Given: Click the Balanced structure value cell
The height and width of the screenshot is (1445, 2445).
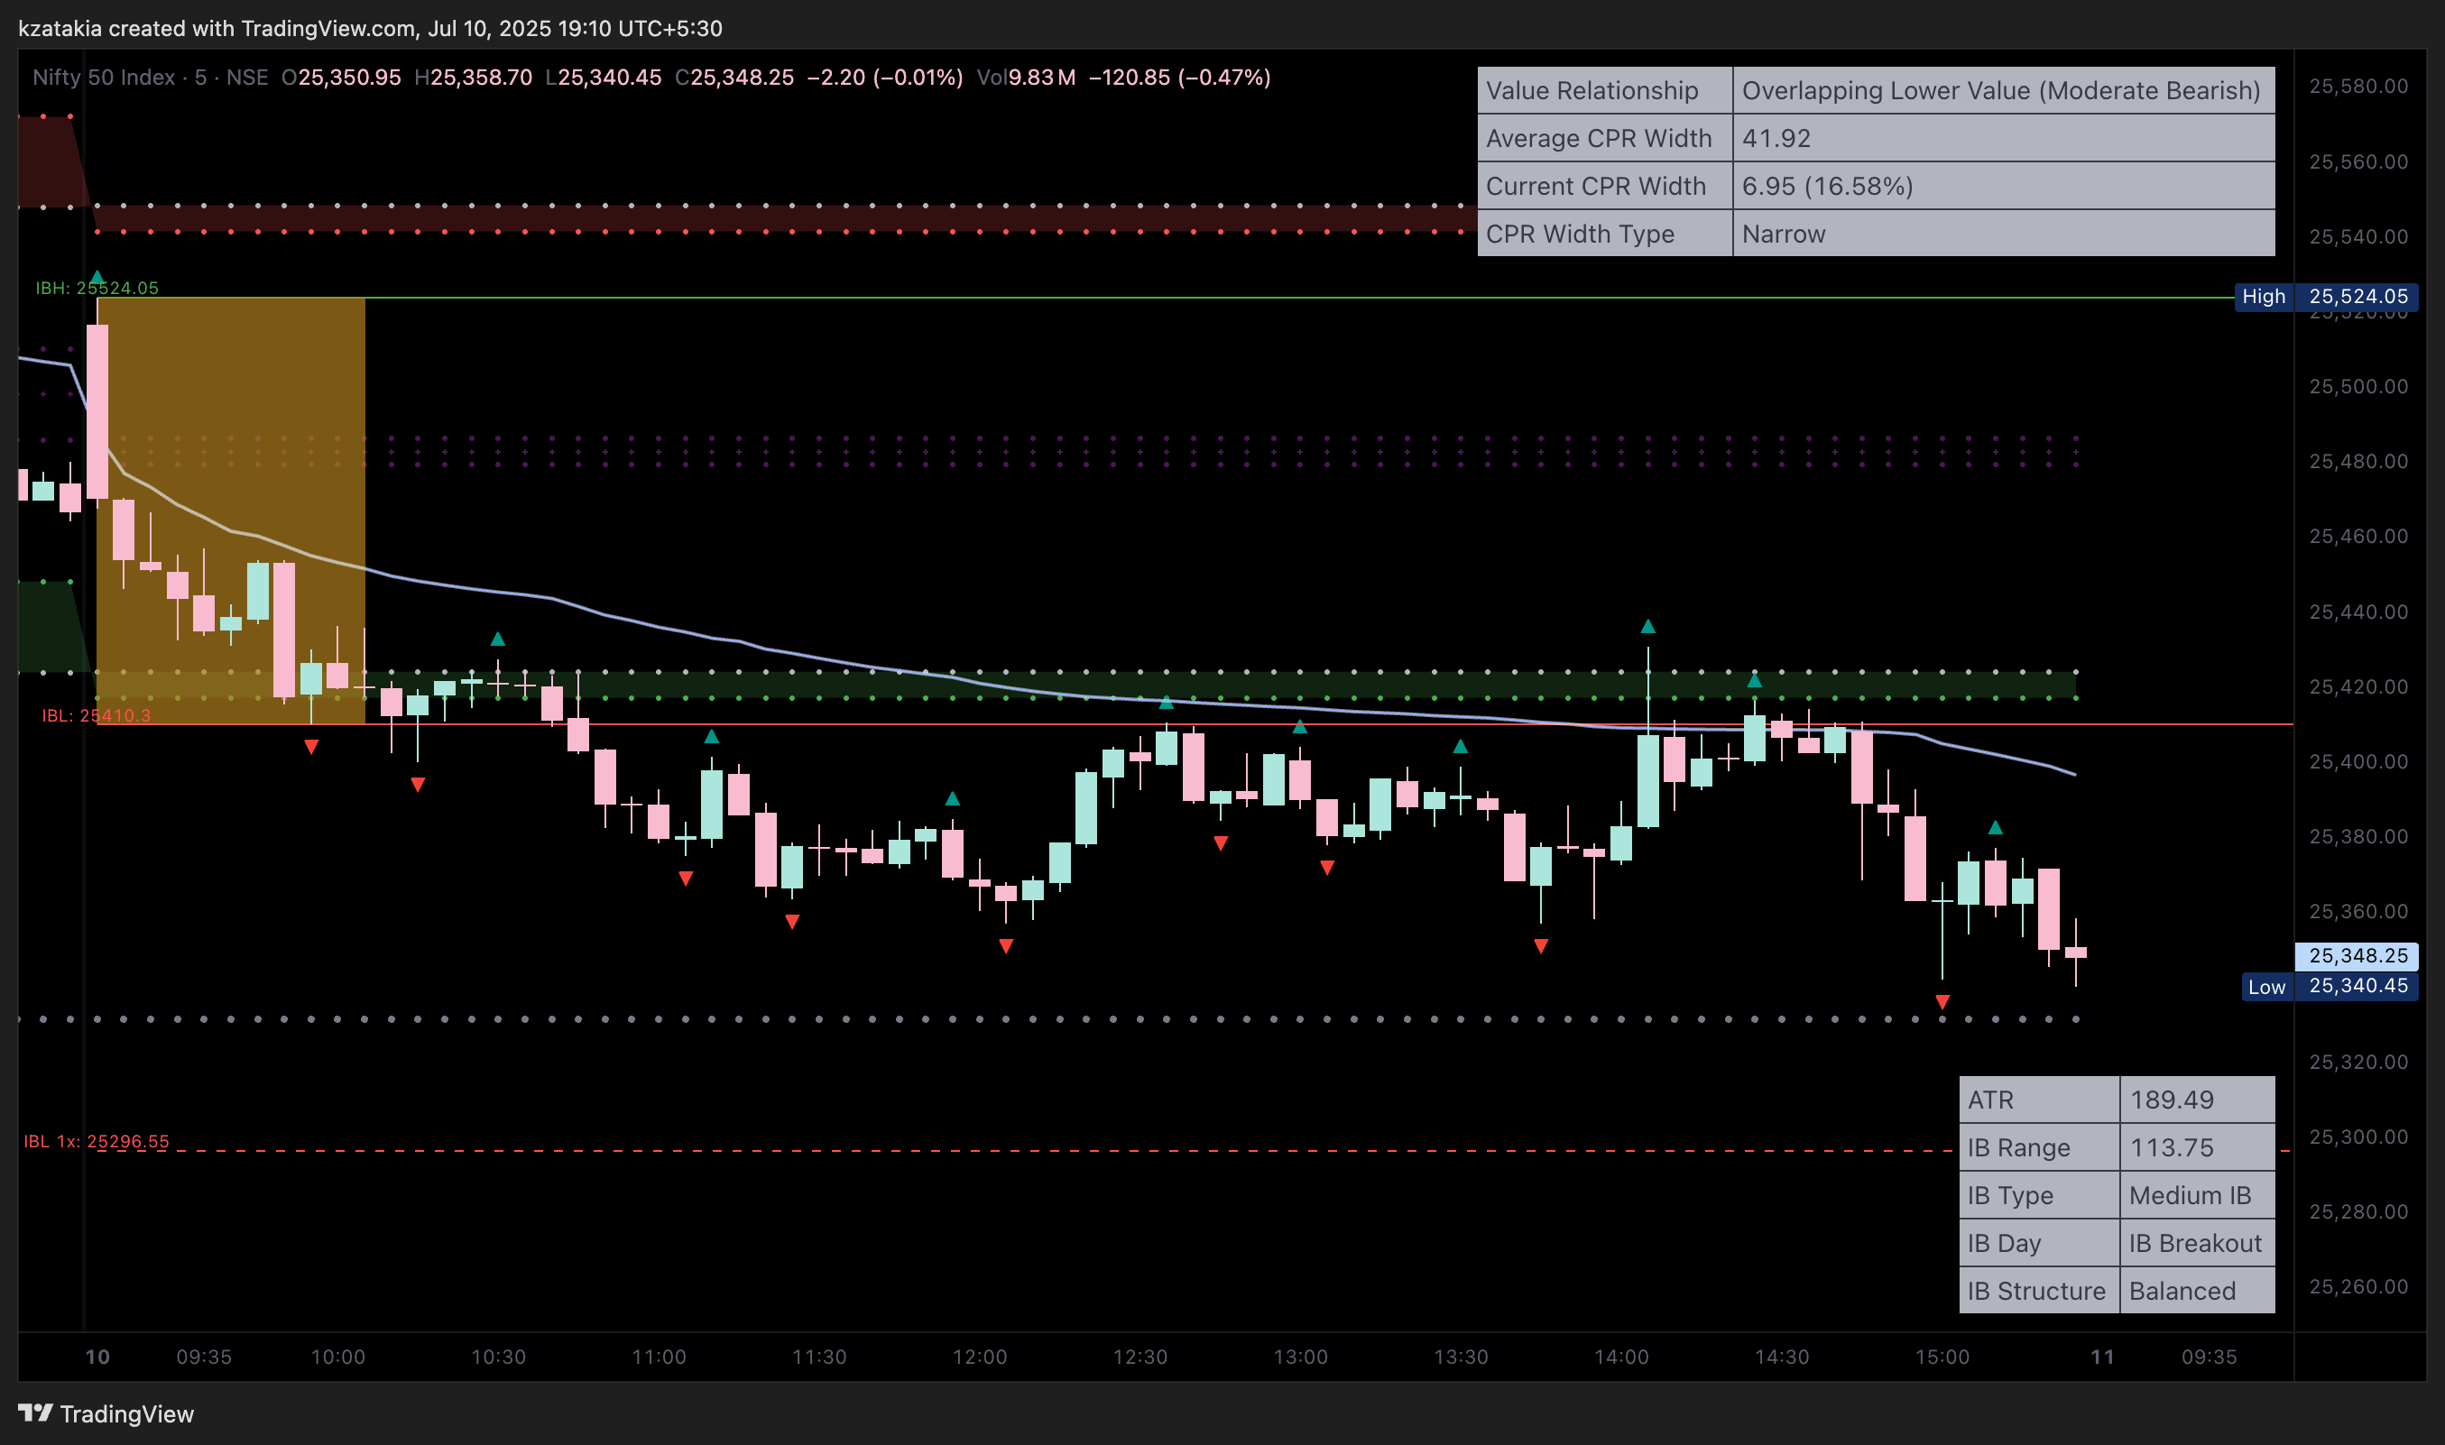Looking at the screenshot, I should [x=2198, y=1290].
